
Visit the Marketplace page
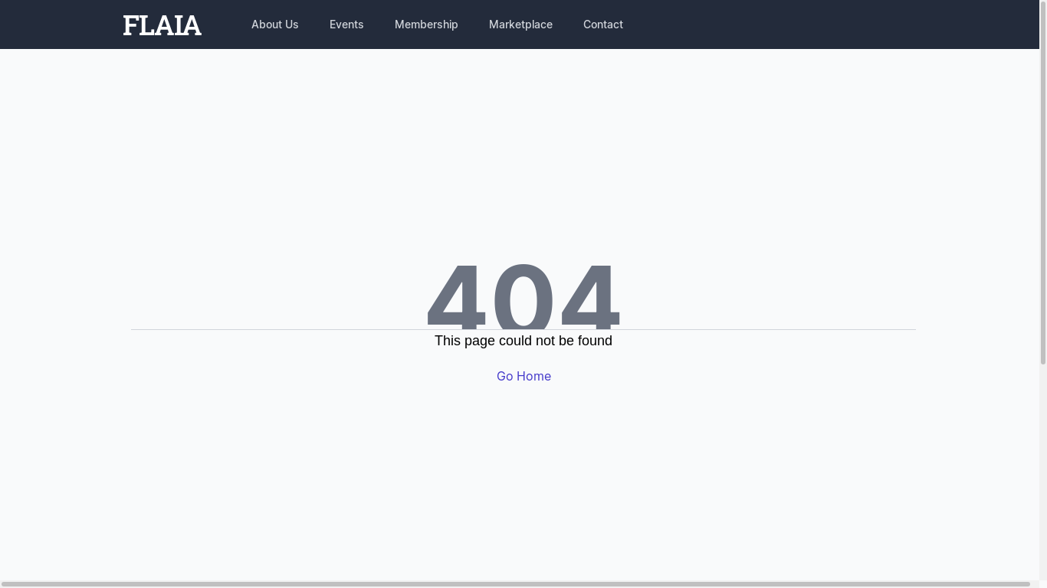(520, 24)
